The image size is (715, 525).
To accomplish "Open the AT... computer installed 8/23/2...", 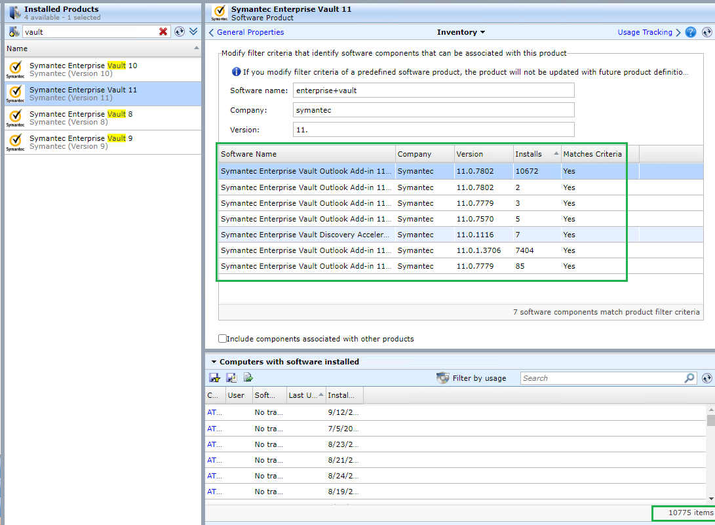I will click(214, 444).
